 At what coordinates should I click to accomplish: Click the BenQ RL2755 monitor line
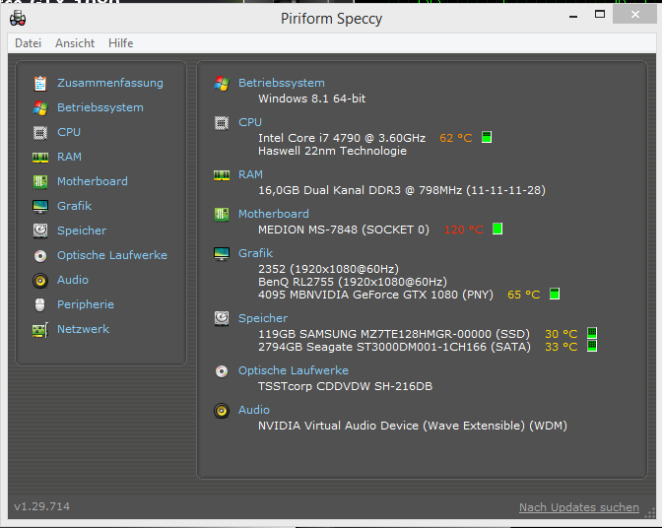click(353, 282)
